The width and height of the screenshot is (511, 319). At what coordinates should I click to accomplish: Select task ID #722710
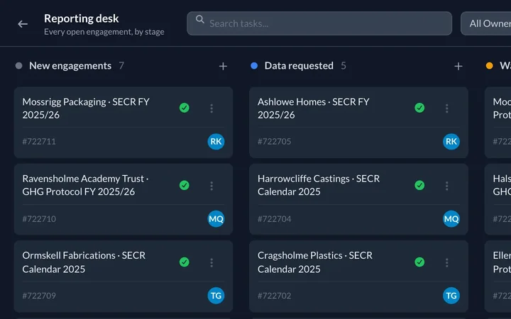click(x=39, y=219)
